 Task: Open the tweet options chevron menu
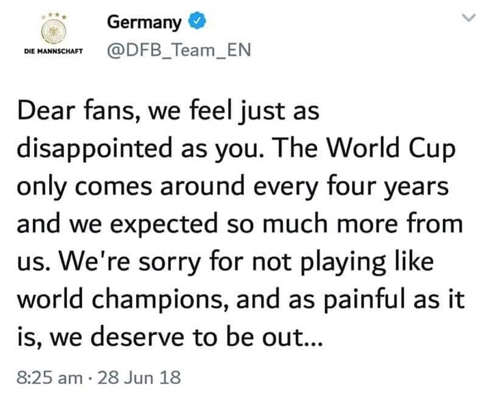(469, 18)
